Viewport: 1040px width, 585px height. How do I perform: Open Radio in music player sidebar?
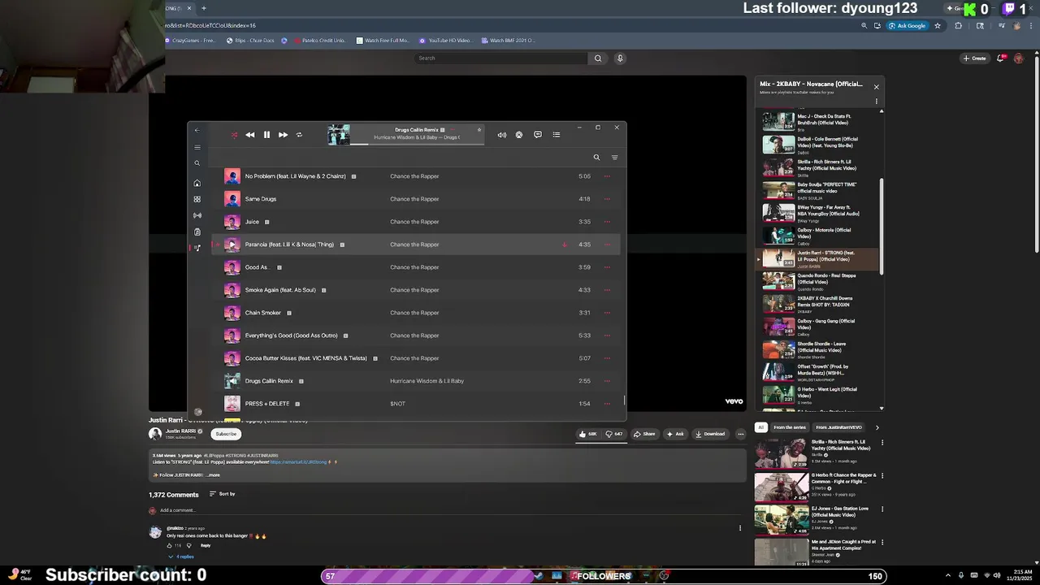pos(197,215)
